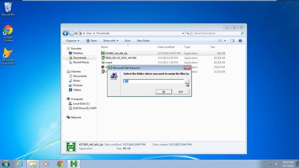This screenshot has width=299, height=168.
Task: Open Chrome from the taskbar
Action: click(60, 164)
